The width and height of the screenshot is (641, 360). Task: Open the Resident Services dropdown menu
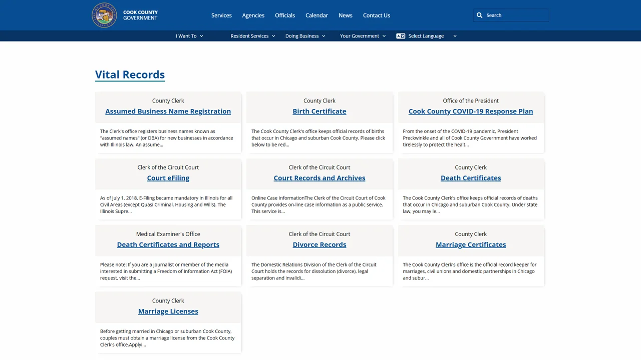coord(253,36)
